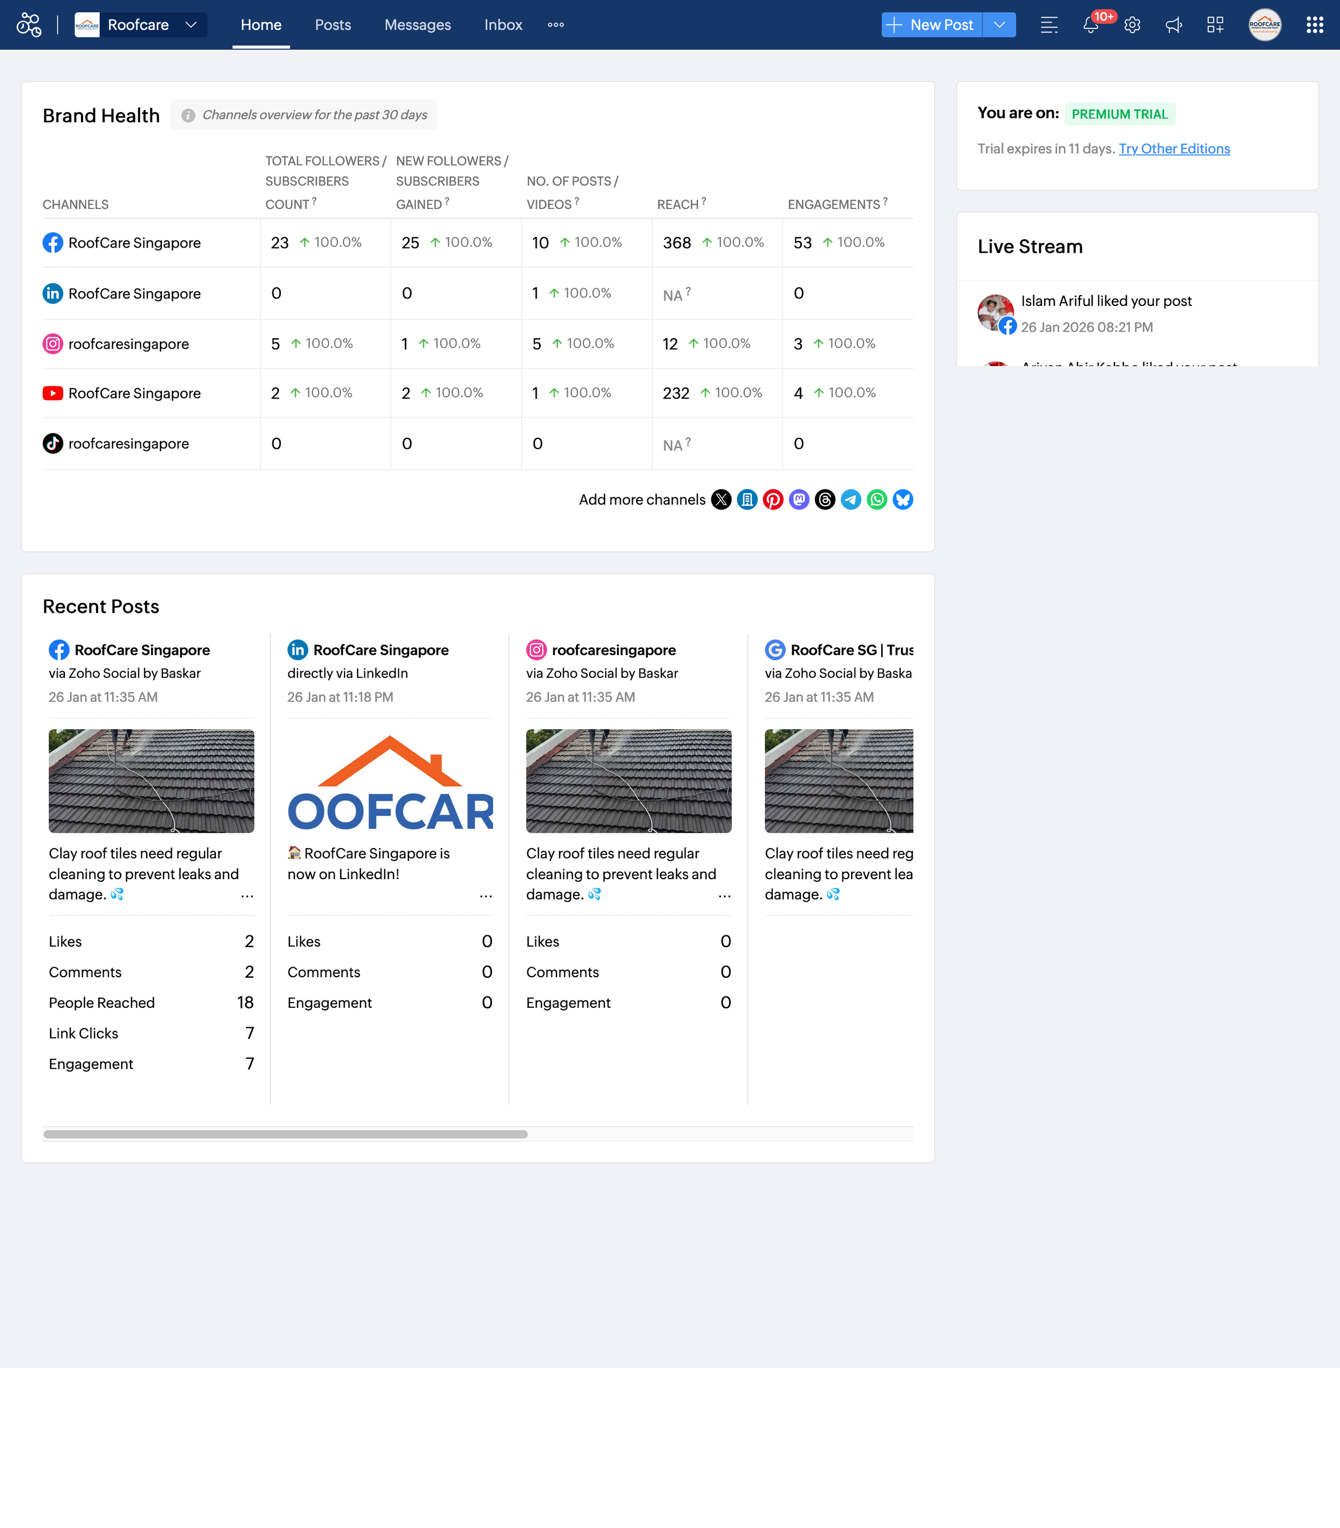
Task: Click the Recent Posts horizontal scrollbar
Action: coord(285,1134)
